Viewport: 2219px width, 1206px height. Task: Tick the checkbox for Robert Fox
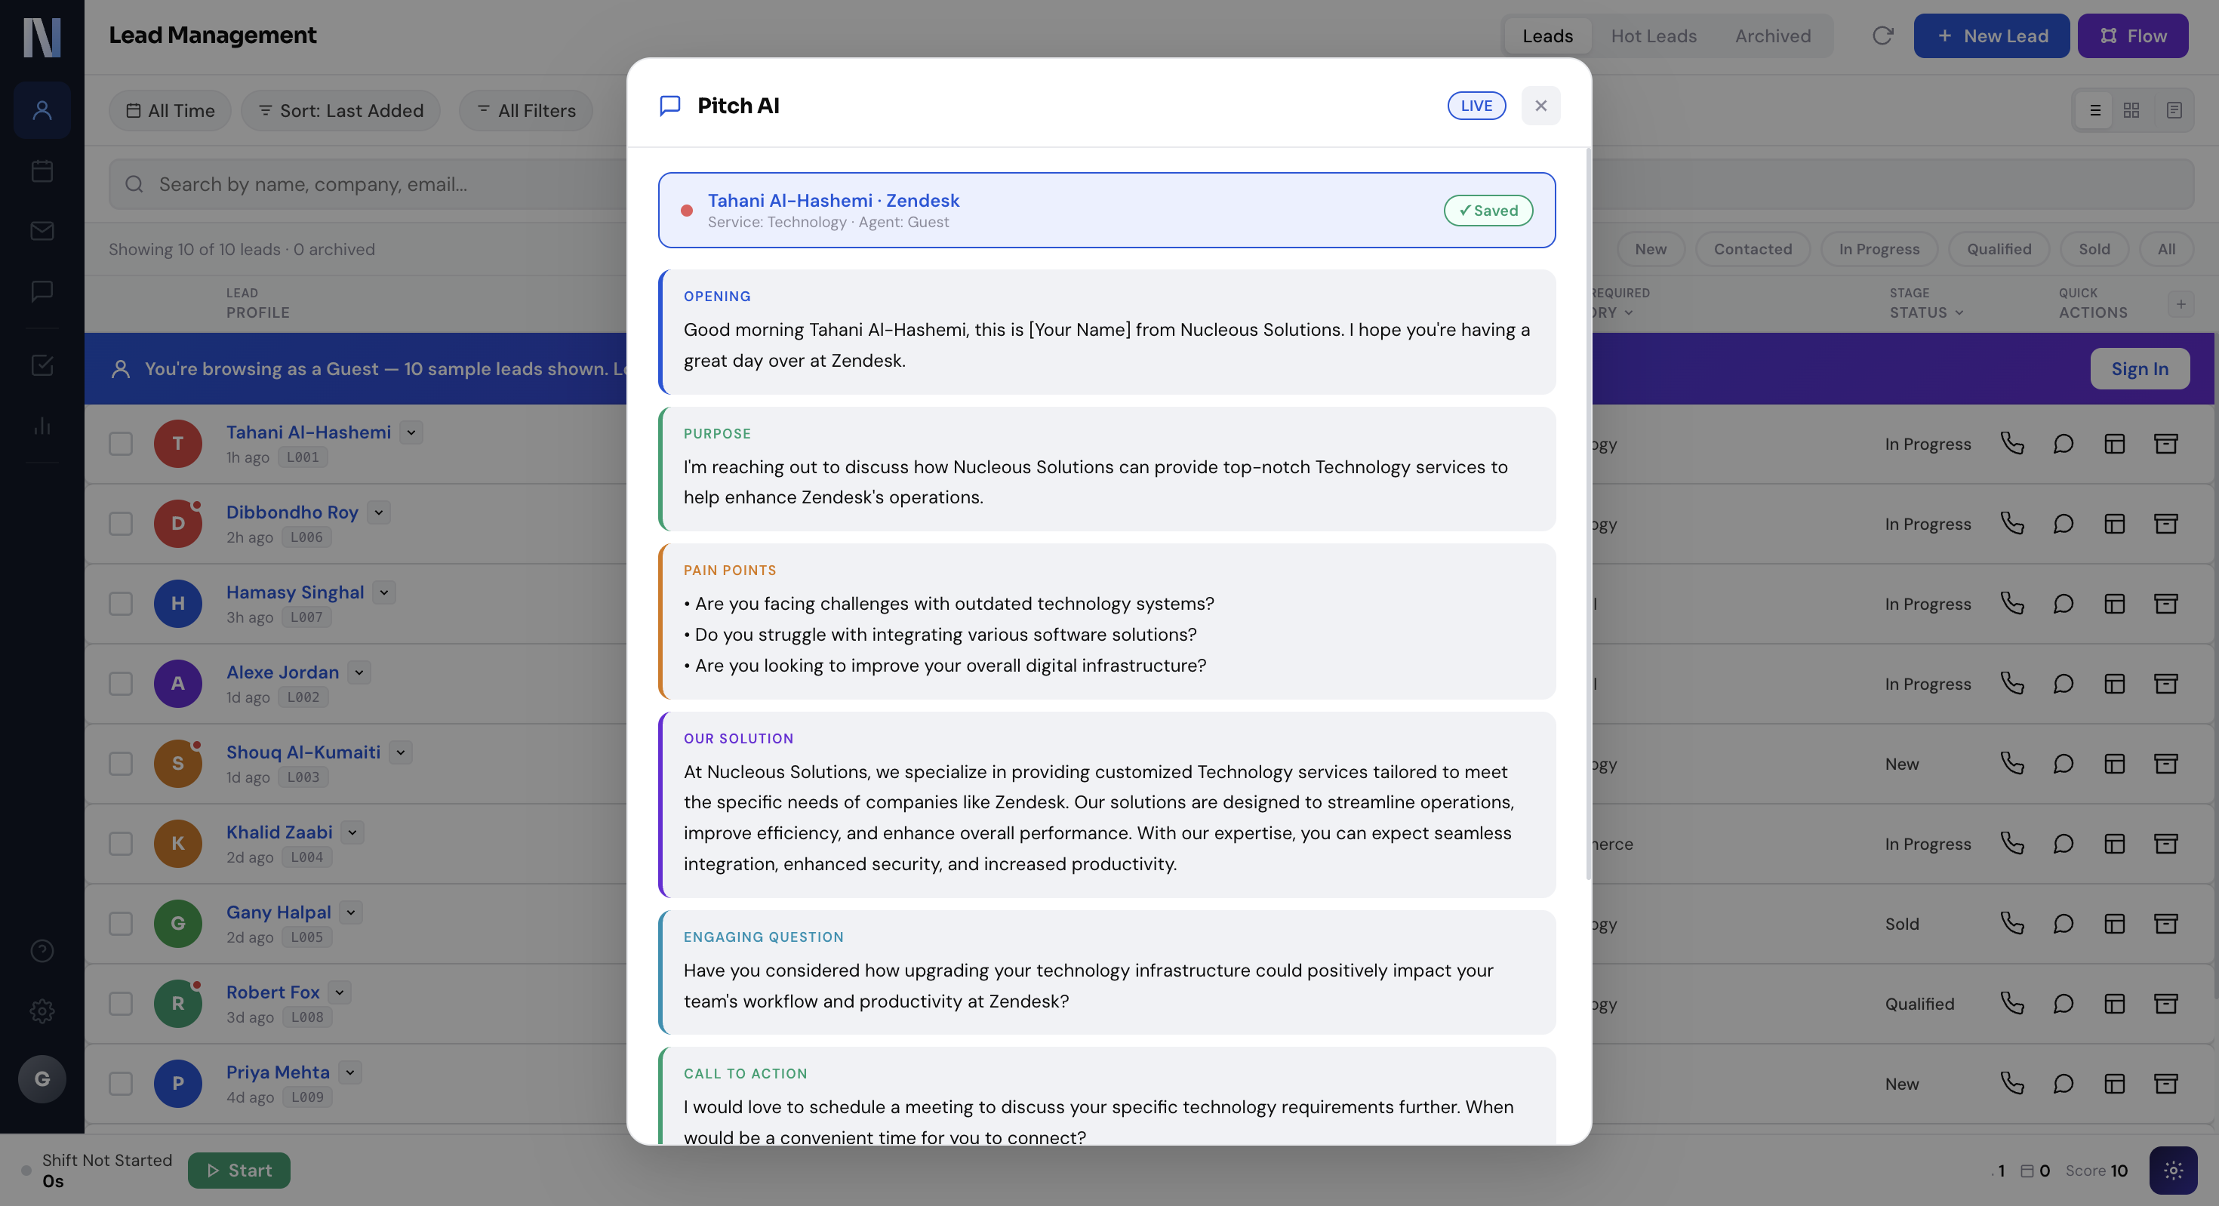pyautogui.click(x=121, y=1004)
